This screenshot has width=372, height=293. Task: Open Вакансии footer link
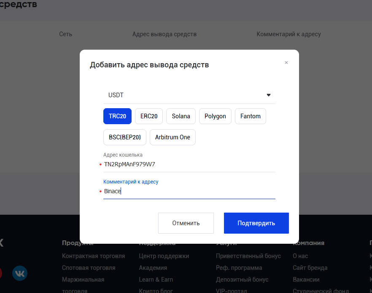[x=306, y=280]
